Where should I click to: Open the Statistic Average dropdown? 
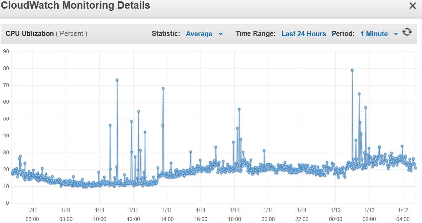[204, 34]
